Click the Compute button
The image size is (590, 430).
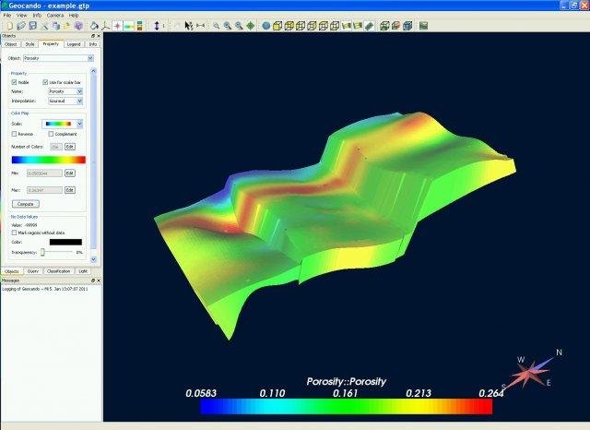(26, 204)
